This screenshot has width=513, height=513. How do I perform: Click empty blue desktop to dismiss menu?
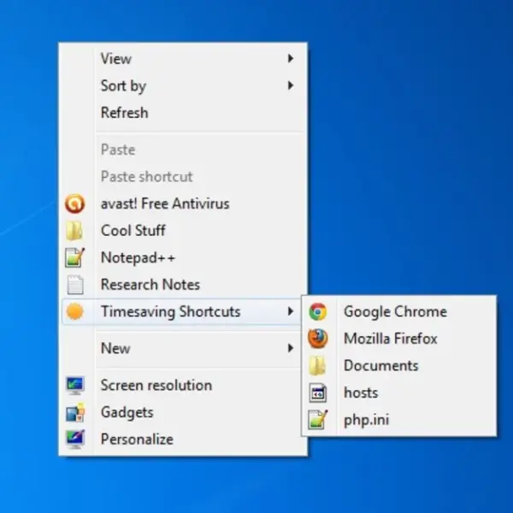[x=409, y=147]
